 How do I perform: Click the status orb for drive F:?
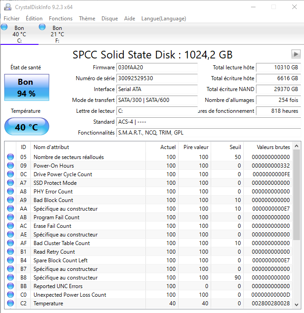(x=42, y=27)
